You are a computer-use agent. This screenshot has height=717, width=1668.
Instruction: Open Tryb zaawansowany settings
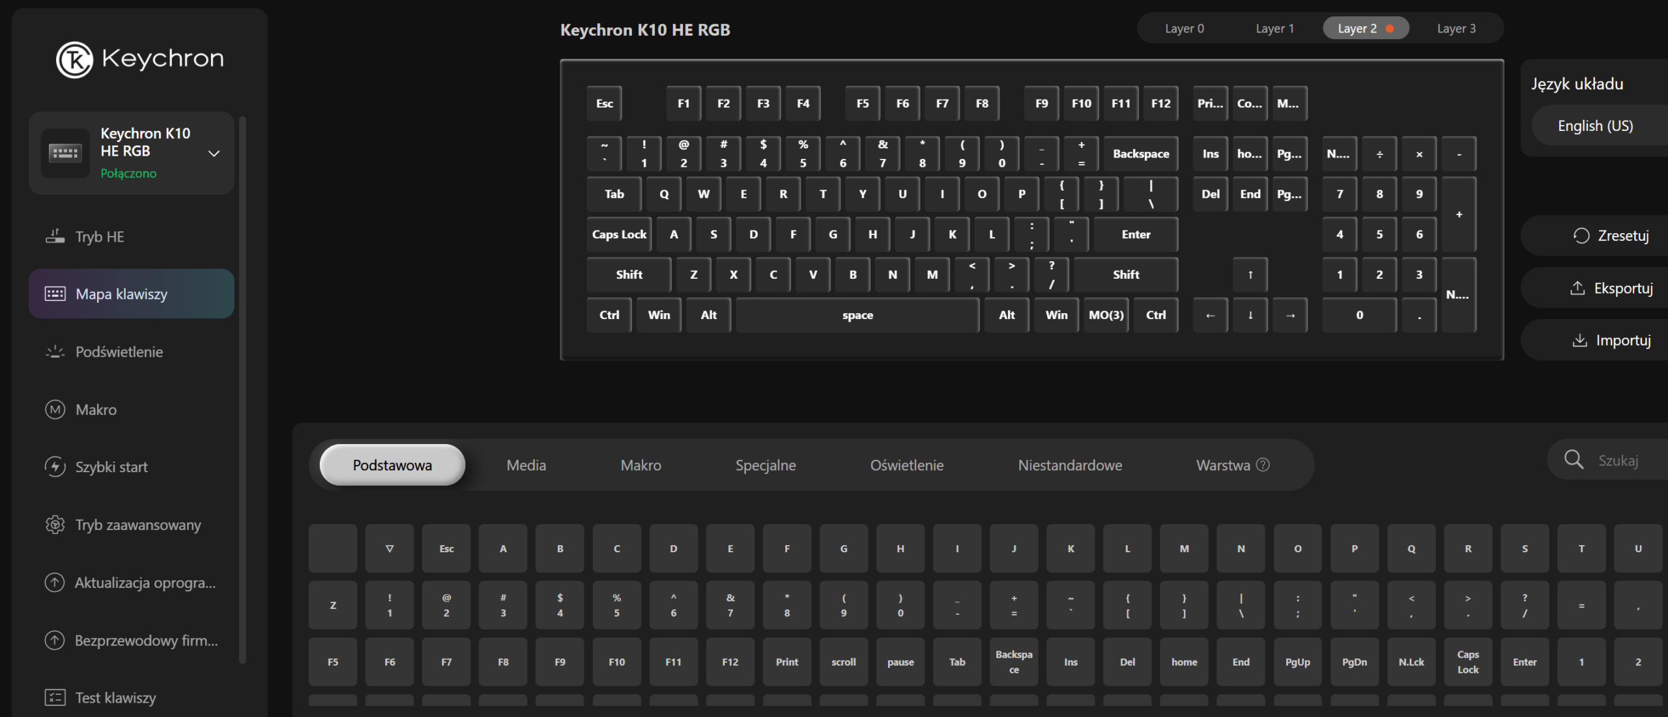[x=137, y=524]
